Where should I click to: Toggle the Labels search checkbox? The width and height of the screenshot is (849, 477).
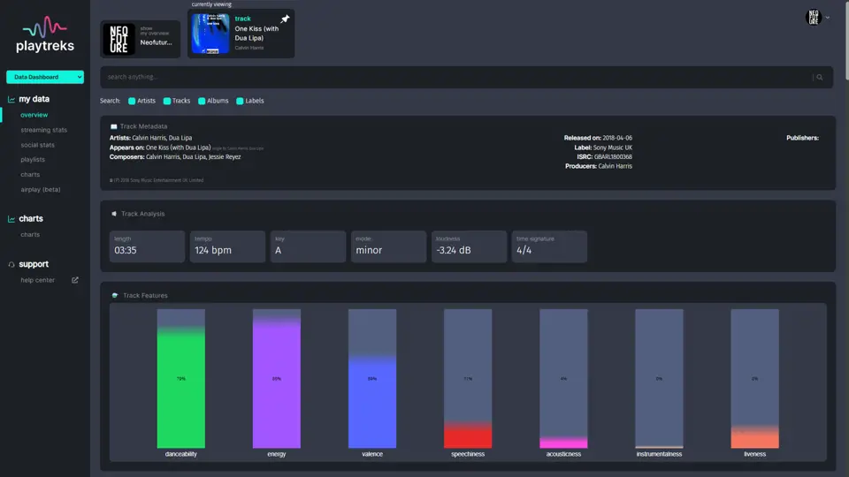point(240,101)
